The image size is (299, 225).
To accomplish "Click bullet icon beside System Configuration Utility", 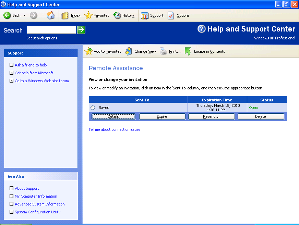I will 11,212.
